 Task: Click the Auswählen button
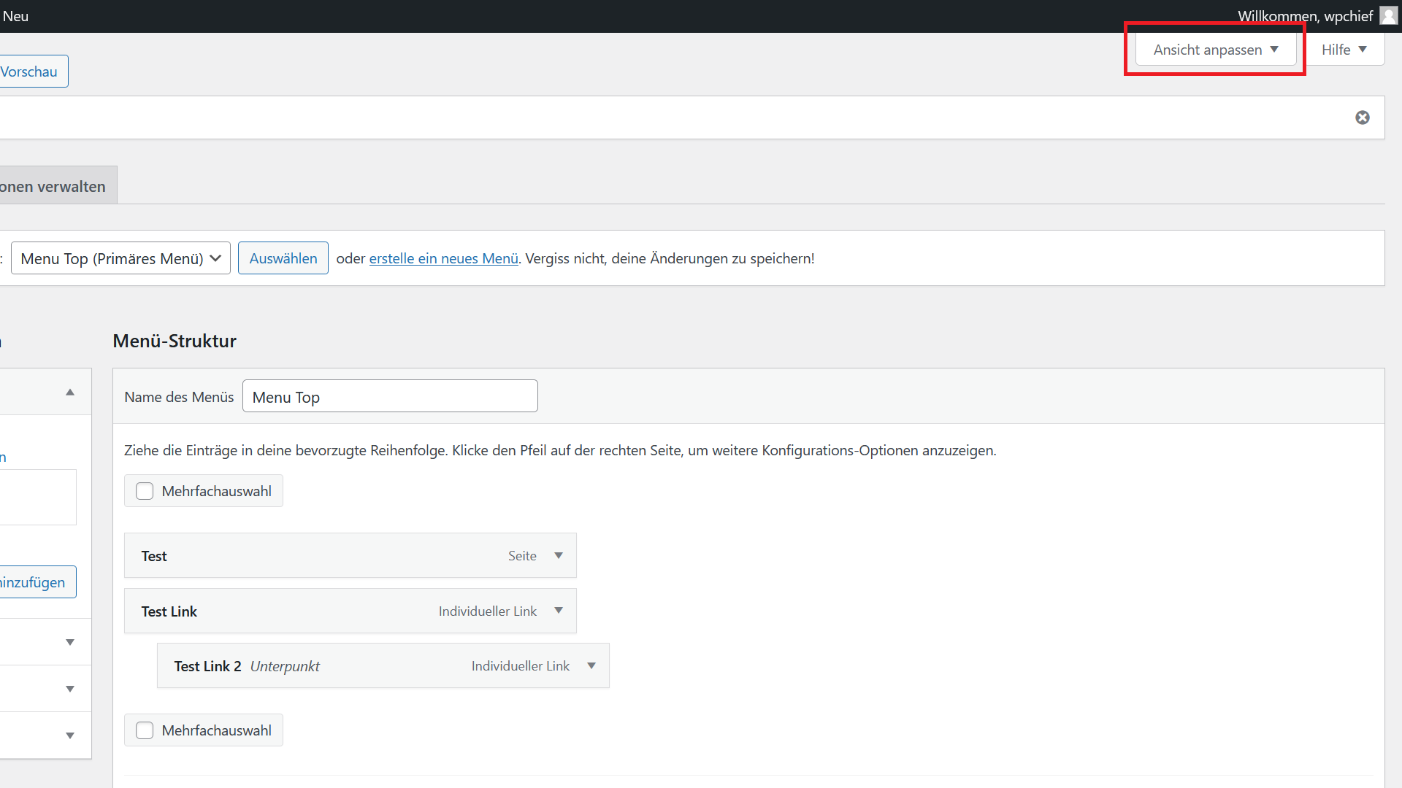pos(283,258)
